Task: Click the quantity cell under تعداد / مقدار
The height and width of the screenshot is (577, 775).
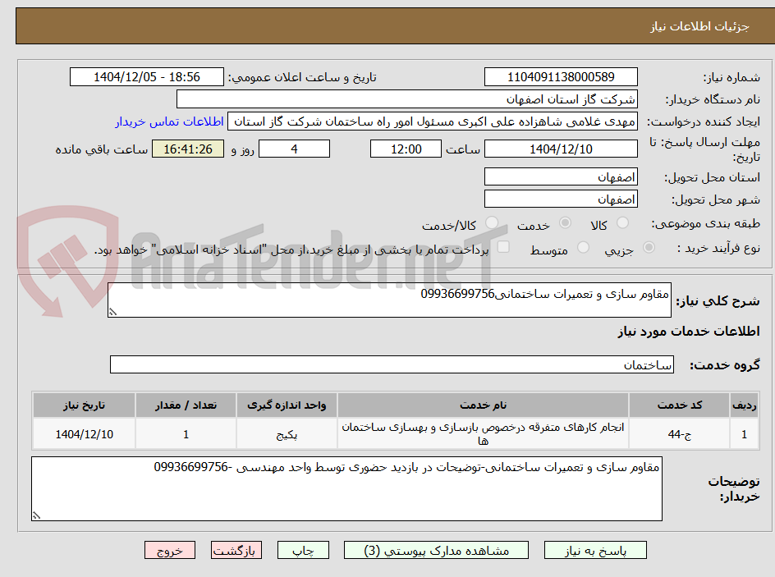Action: click(186, 433)
